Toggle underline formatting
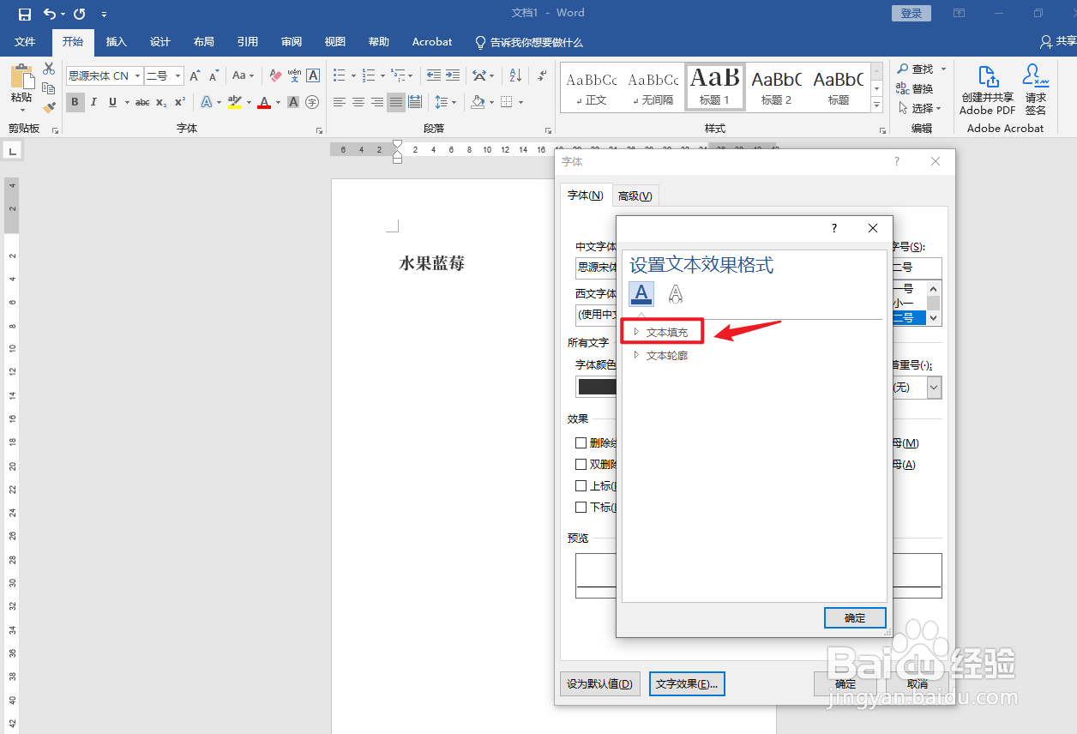 coord(112,102)
